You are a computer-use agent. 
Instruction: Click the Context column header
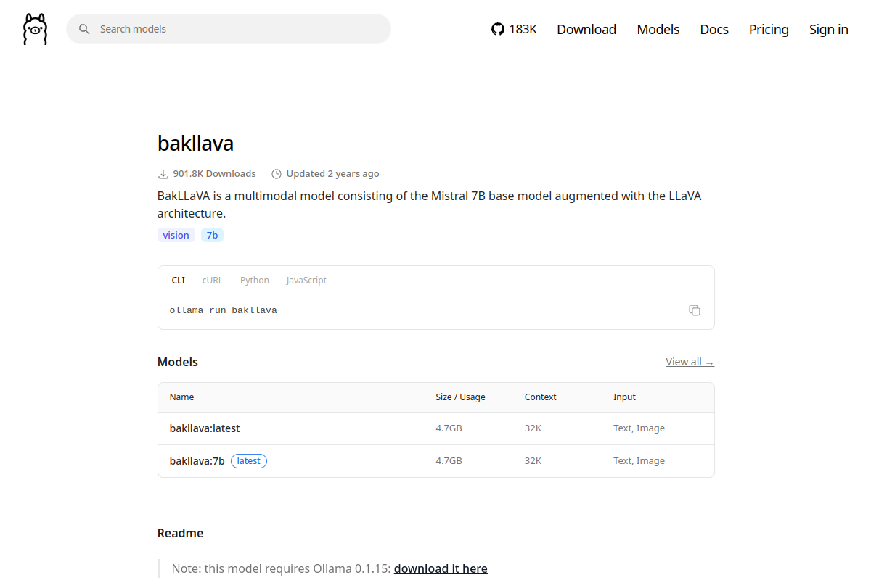[x=541, y=397]
